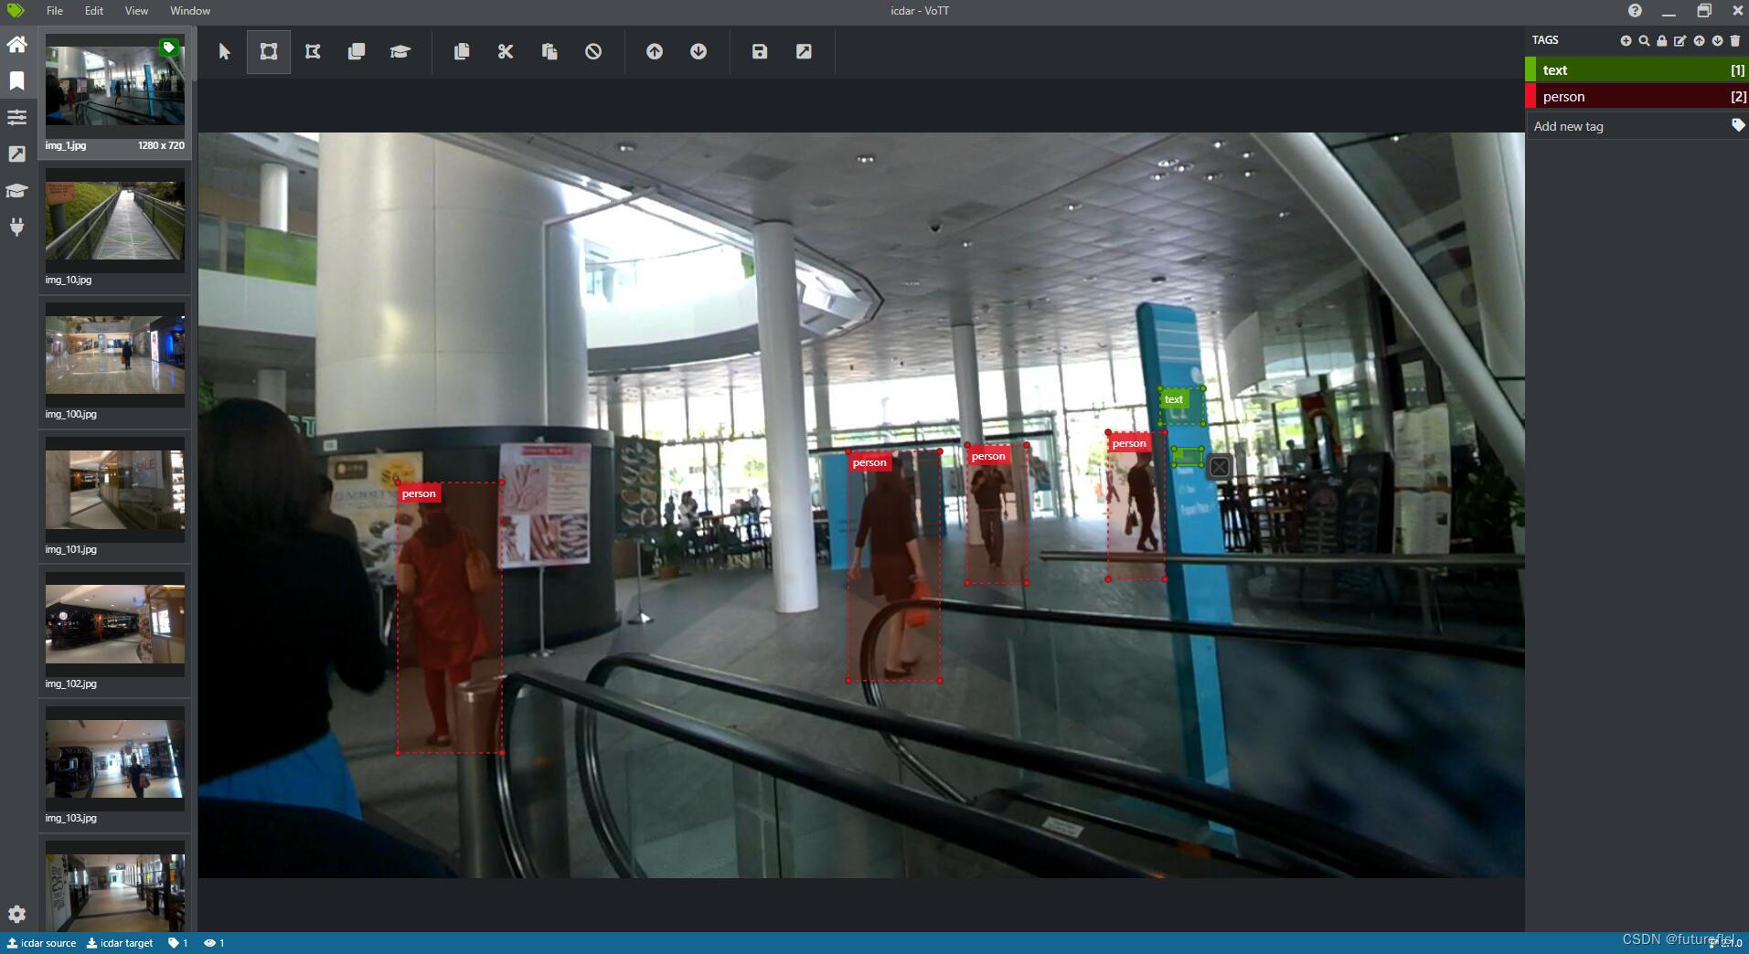The height and width of the screenshot is (954, 1749).
Task: Cut selected regions with scissors icon
Action: (x=506, y=52)
